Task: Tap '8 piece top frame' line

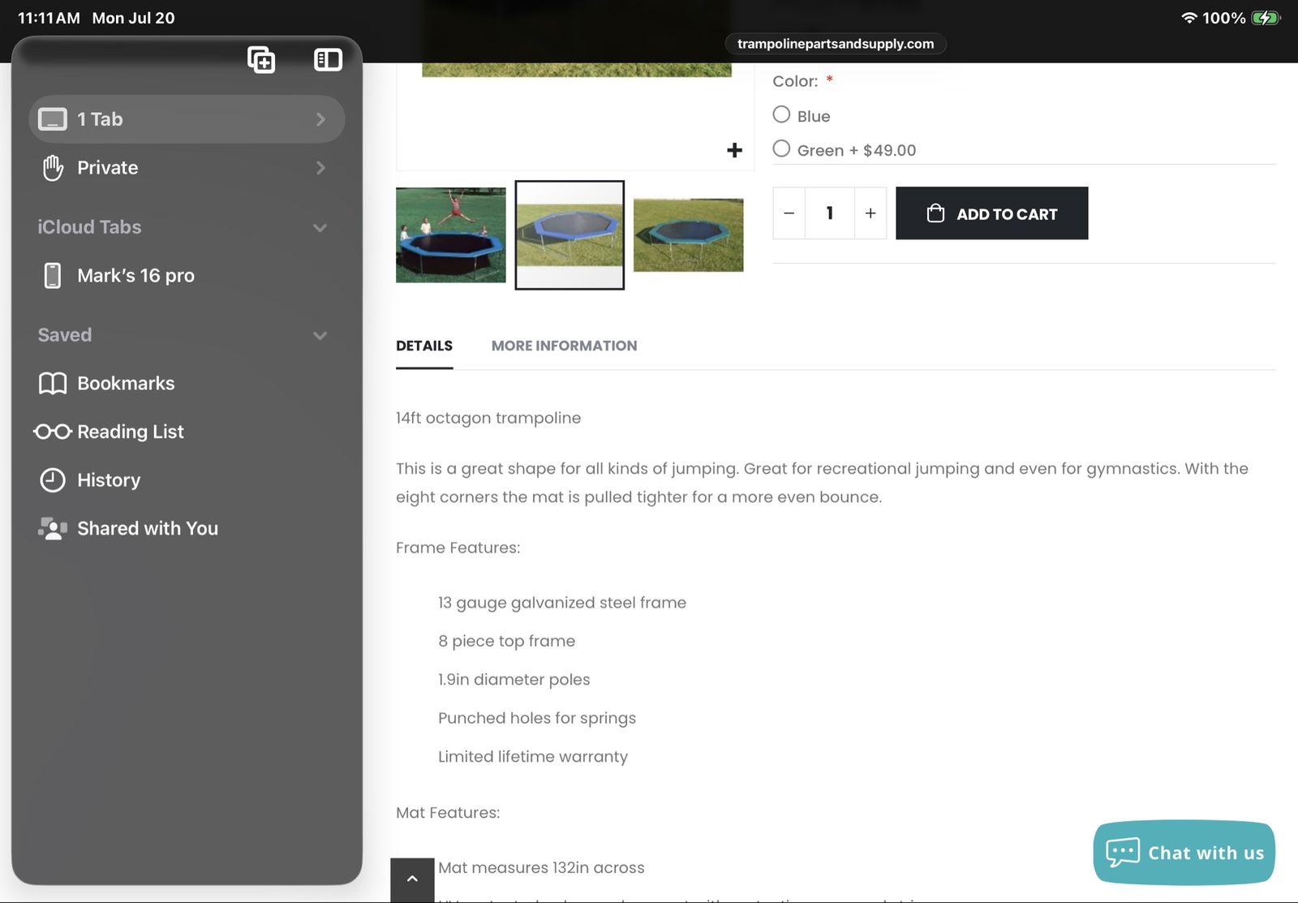Action: tap(507, 641)
